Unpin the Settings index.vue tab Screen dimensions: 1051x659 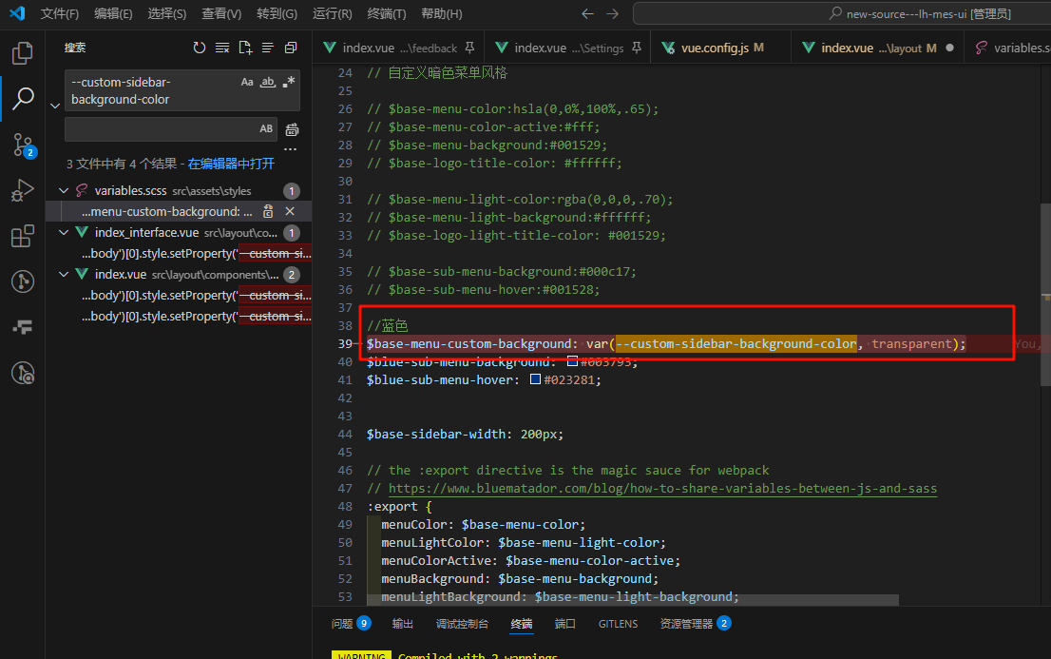(636, 48)
